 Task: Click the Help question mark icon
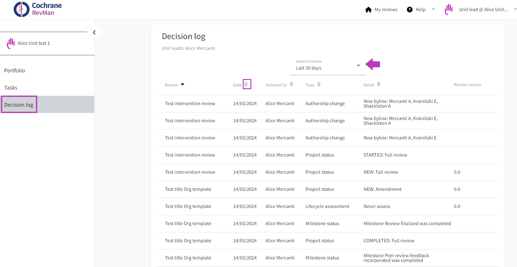(410, 10)
